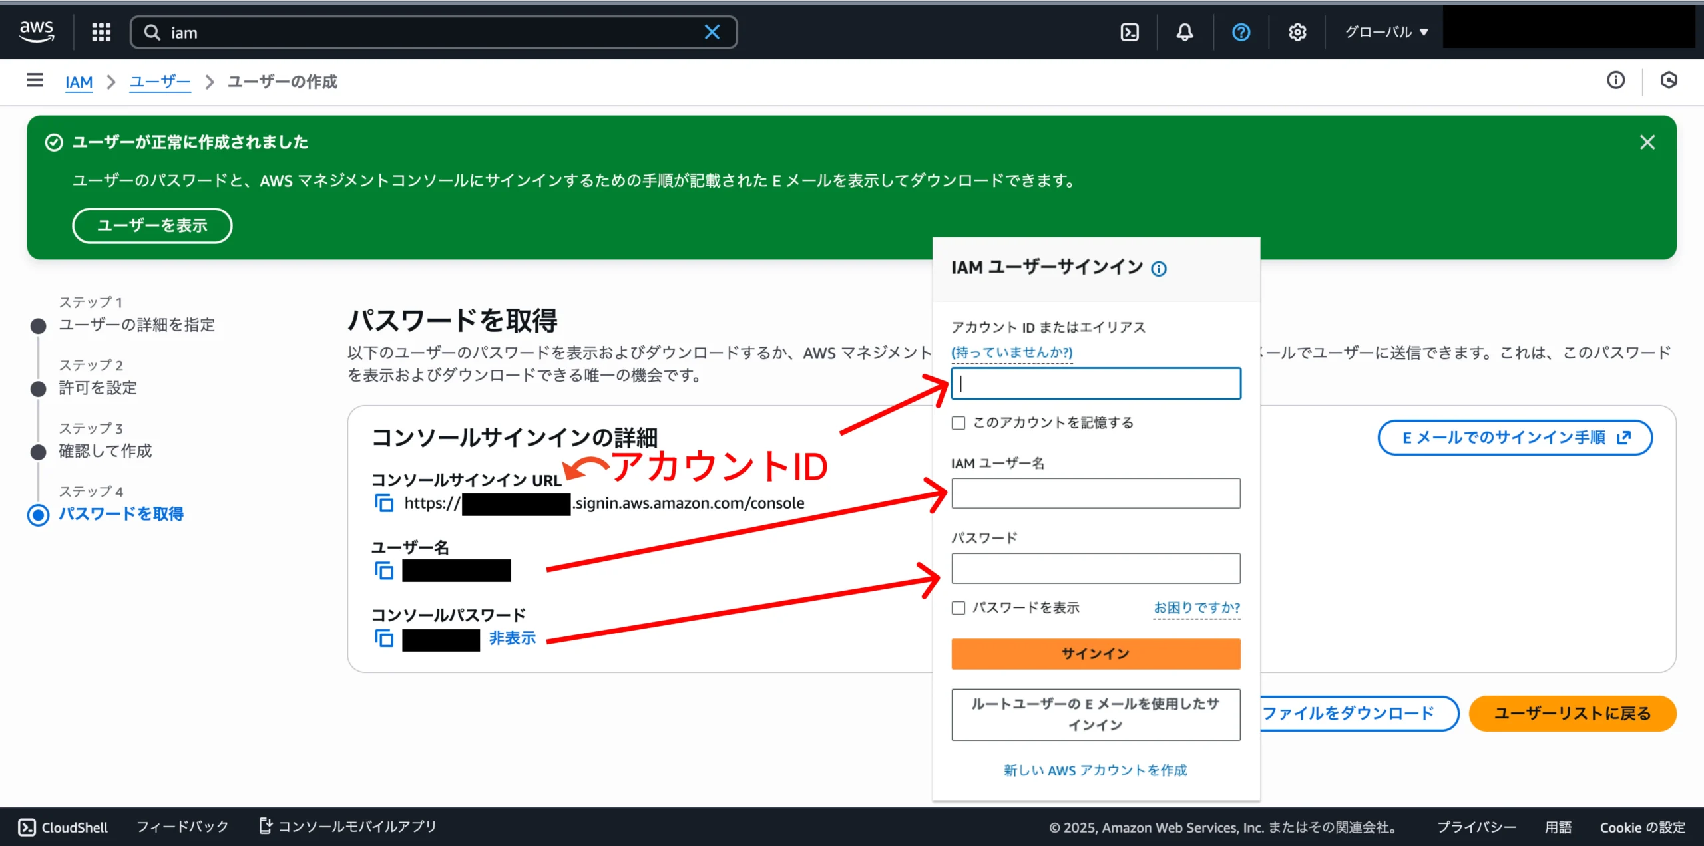Screen dimensions: 1704x846
Task: Copy the username value
Action: pos(384,571)
